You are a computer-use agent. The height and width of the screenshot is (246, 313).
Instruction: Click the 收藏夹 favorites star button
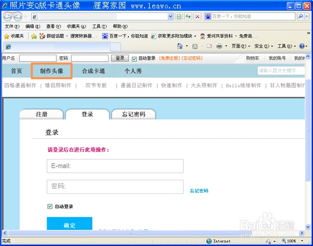coord(14,36)
